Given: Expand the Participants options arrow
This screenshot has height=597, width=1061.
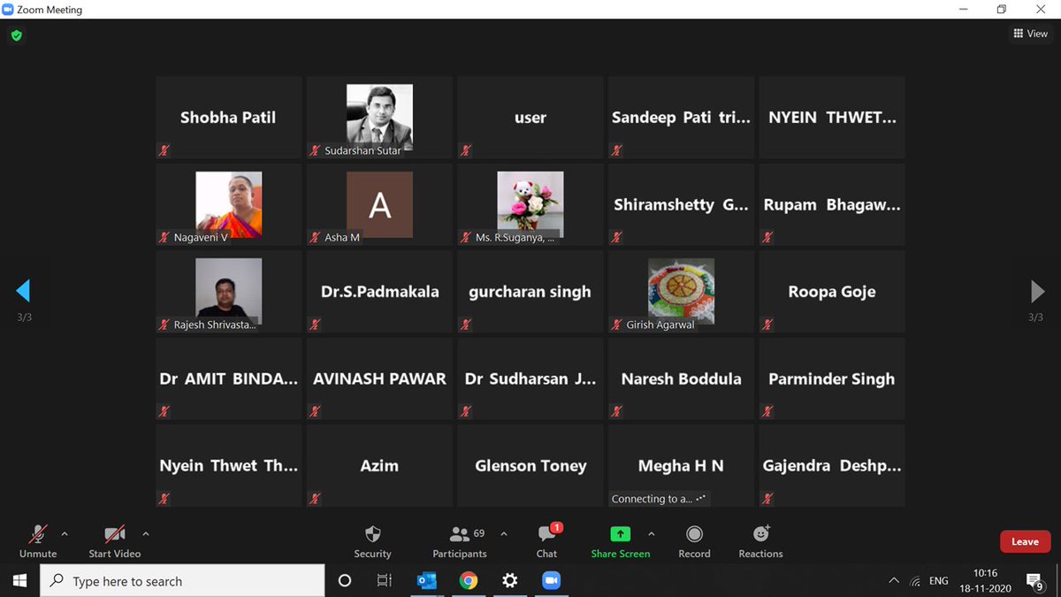Looking at the screenshot, I should coord(504,533).
